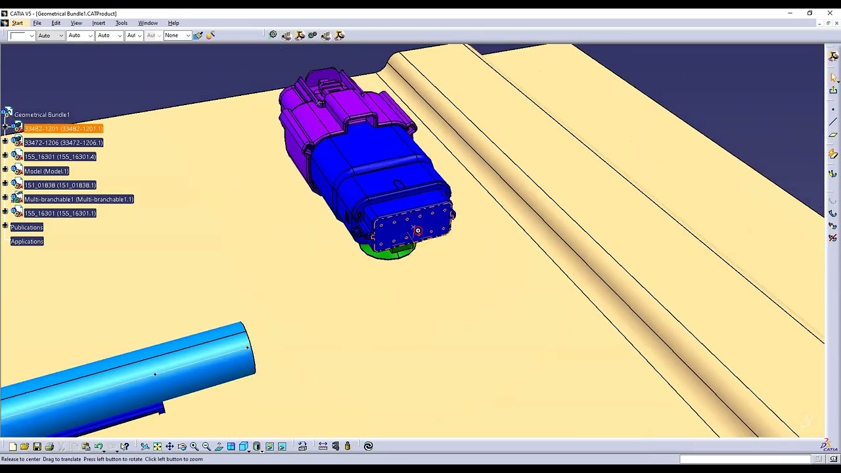This screenshot has height=473, width=841.
Task: Click the Open file folder icon
Action: [x=24, y=447]
